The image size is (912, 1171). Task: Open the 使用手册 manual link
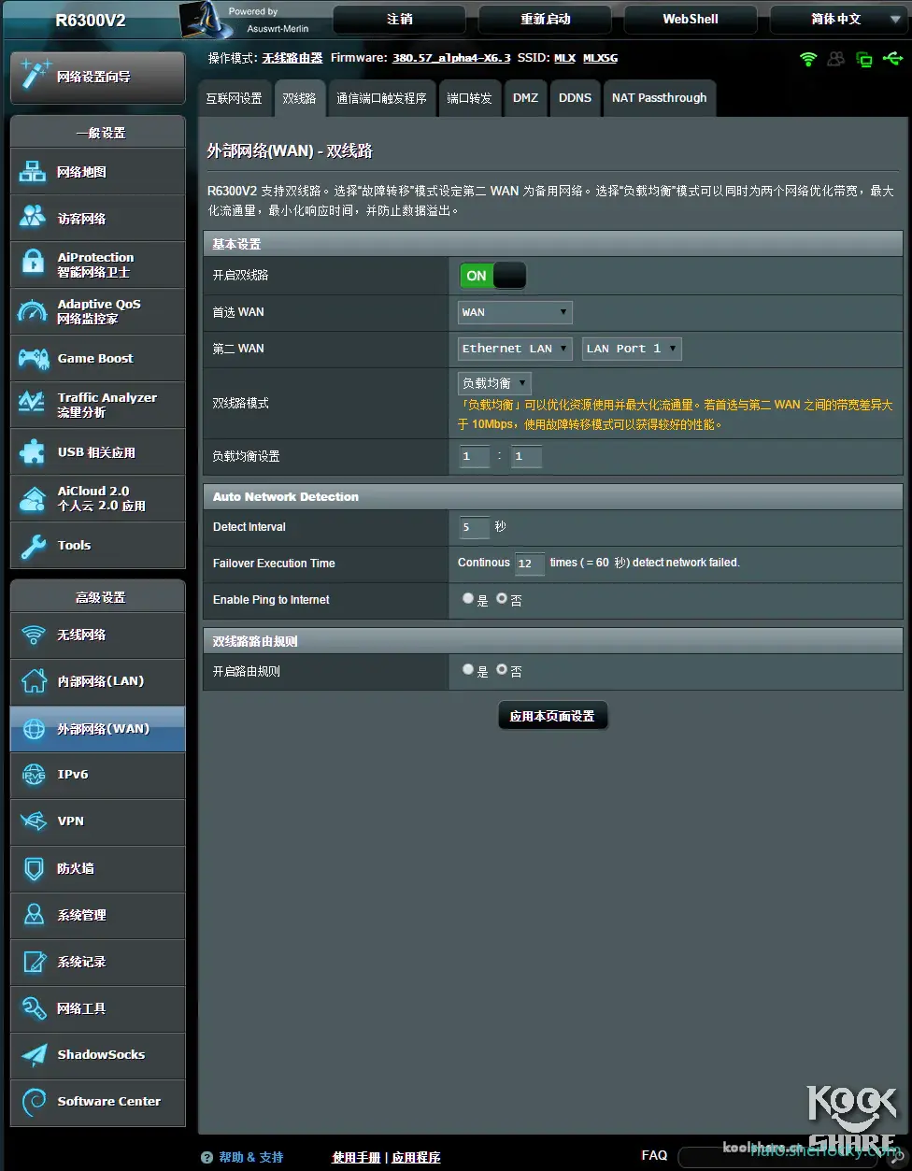(355, 1156)
